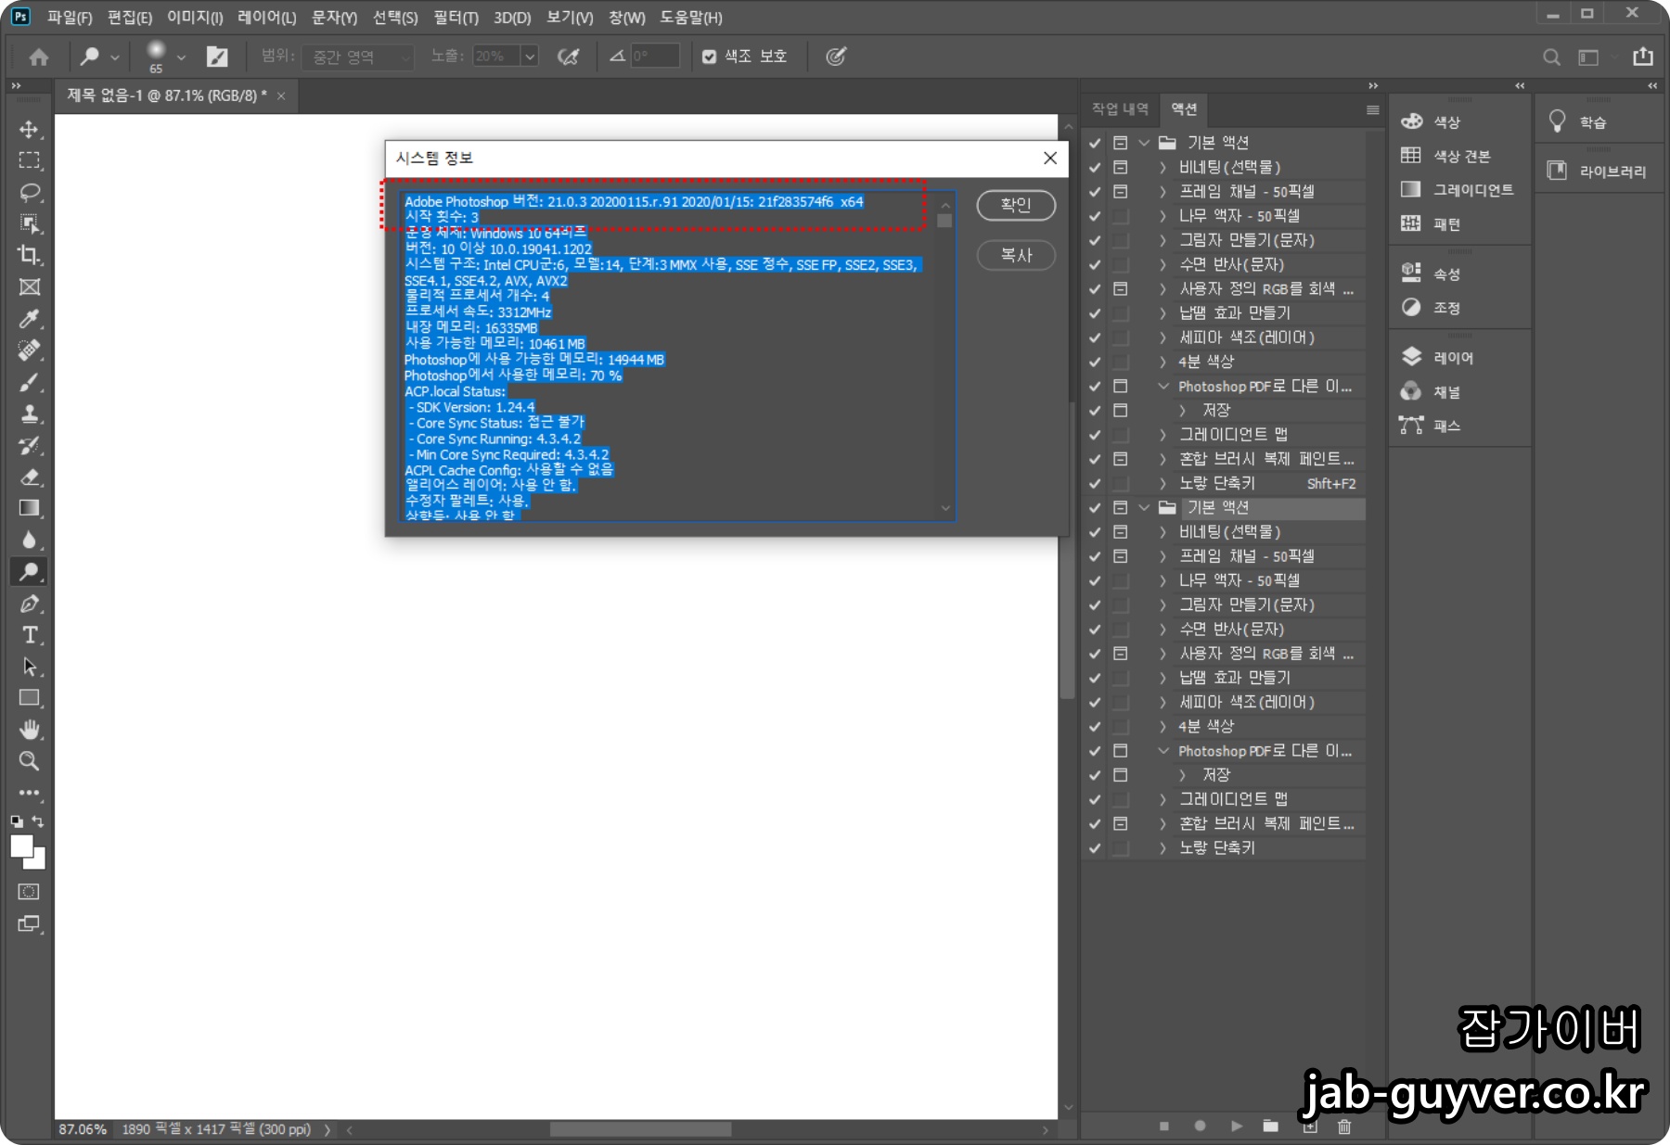1670x1145 pixels.
Task: Collapse first Photoshop PDF로 다른 이름 action
Action: click(x=1163, y=386)
